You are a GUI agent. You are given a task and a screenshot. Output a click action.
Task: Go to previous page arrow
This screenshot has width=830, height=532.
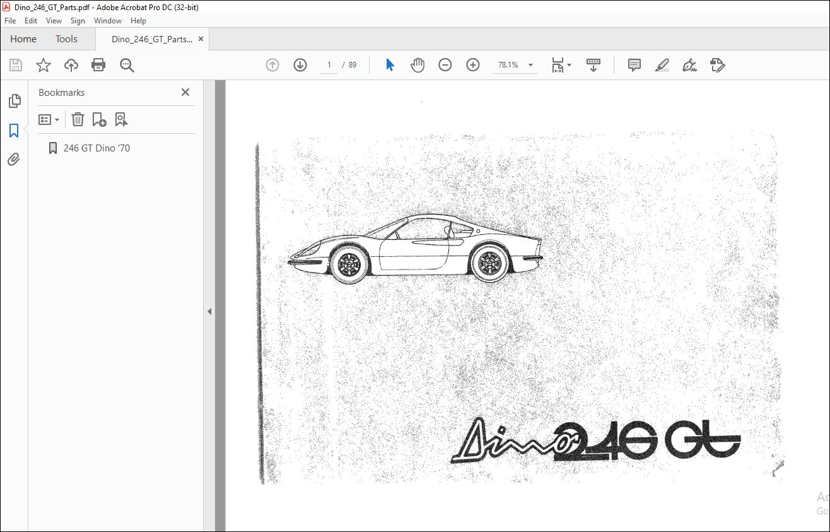[x=272, y=65]
